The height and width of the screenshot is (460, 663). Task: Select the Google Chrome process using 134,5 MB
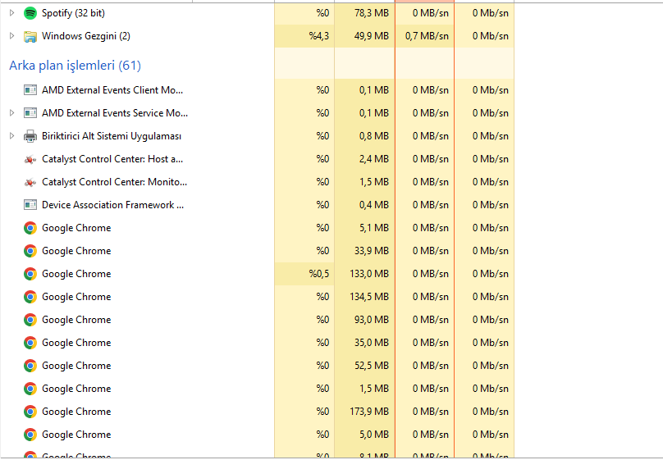tap(76, 297)
